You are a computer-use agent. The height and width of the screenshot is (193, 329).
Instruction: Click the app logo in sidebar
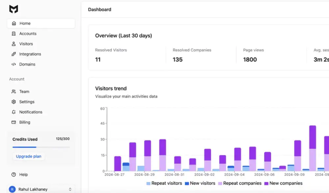click(x=13, y=9)
